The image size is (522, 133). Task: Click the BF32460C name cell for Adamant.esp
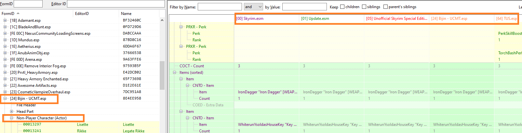point(132,20)
